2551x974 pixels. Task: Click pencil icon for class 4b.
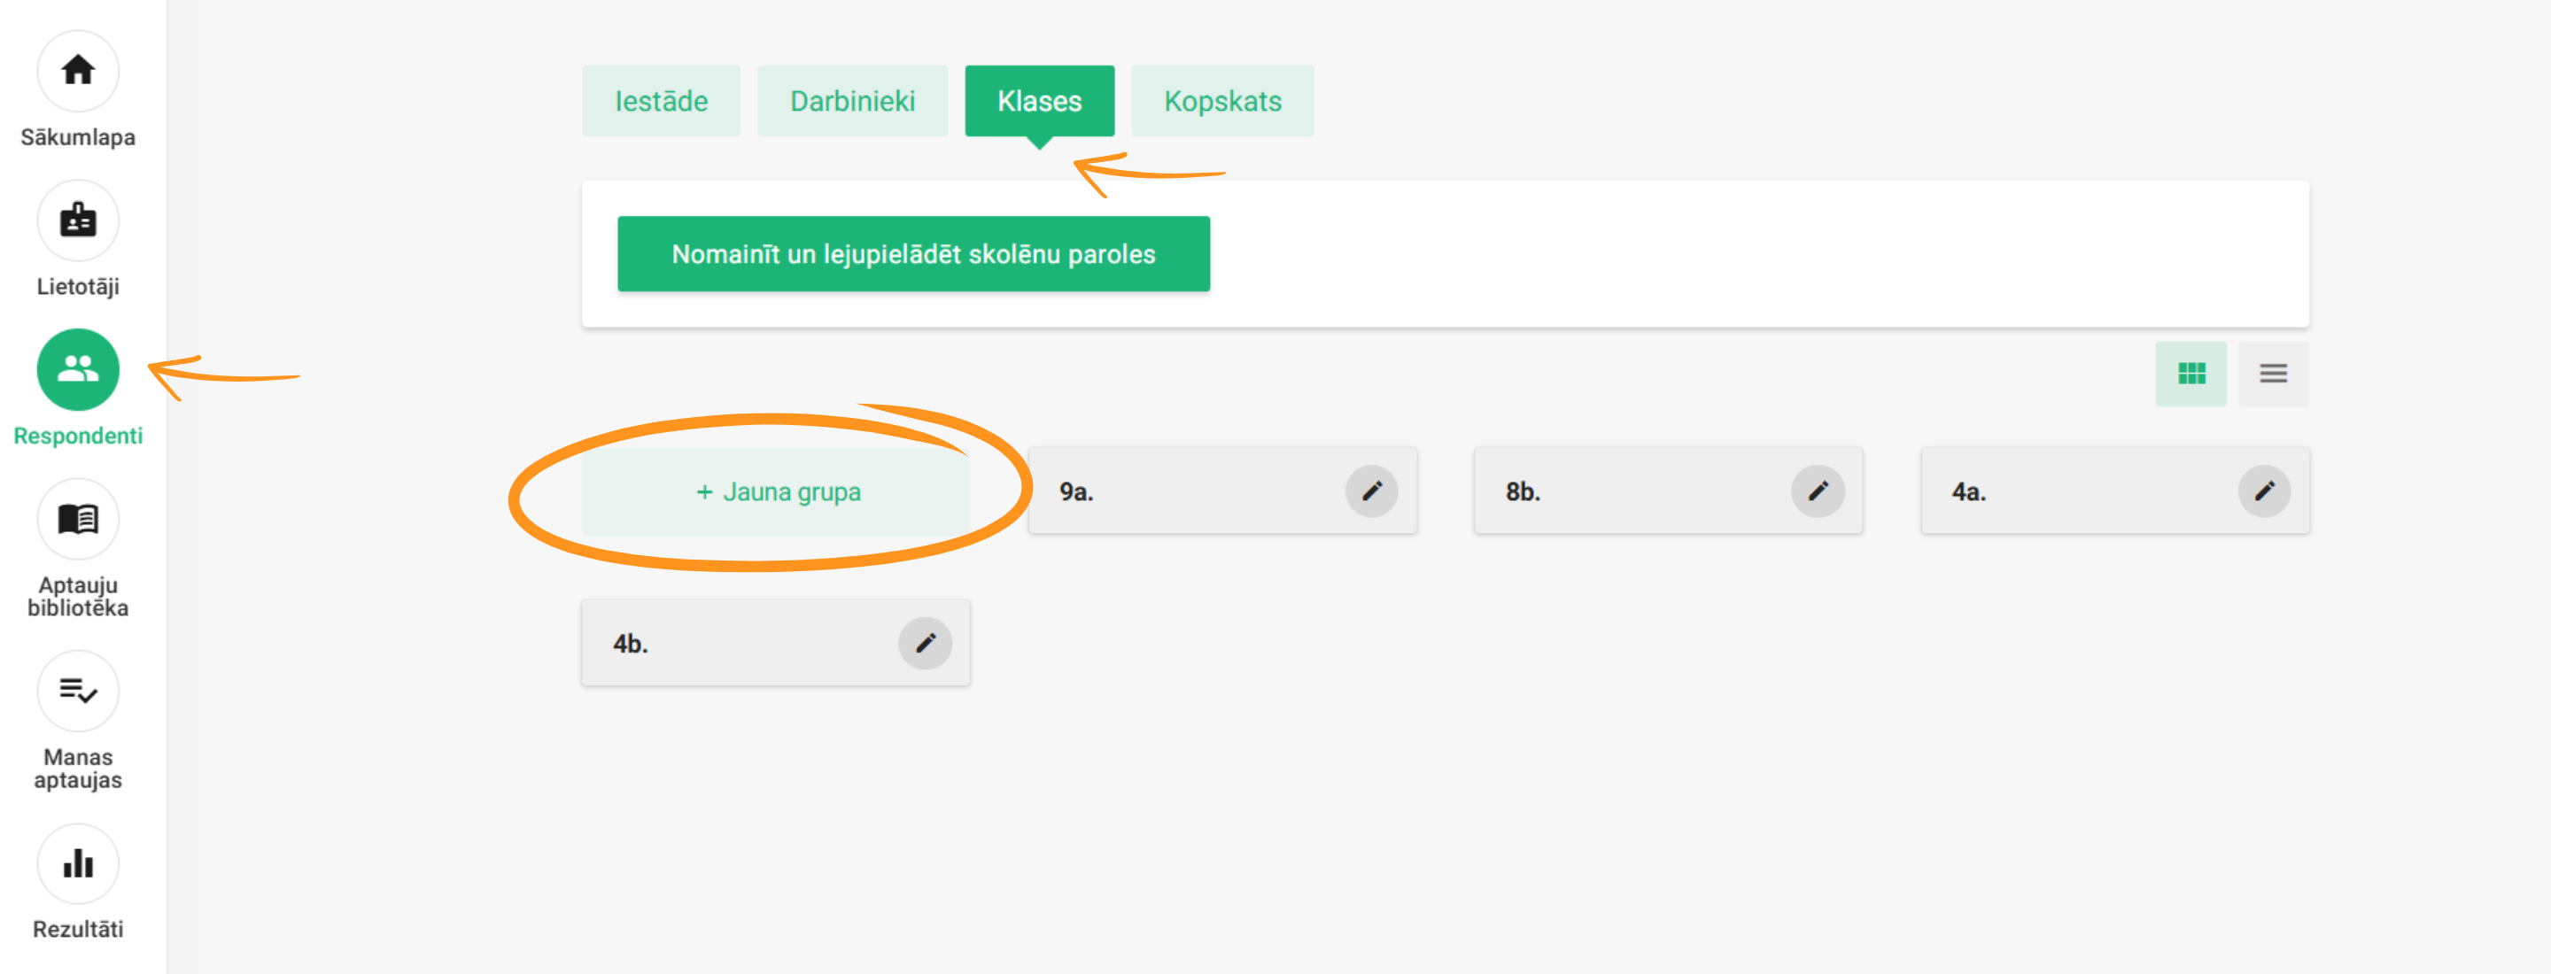924,644
